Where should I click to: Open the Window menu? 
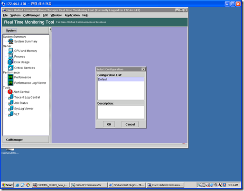tap(56, 15)
